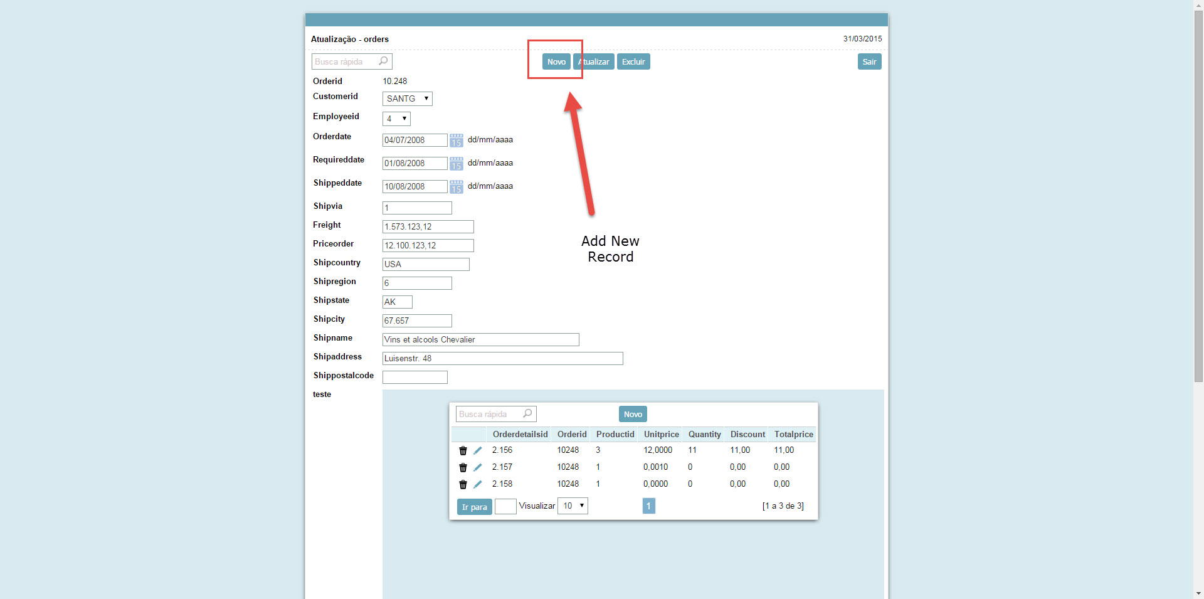Screen dimensions: 1204x599
Task: Open the Visualizar rows-per-page dropdown
Action: (573, 506)
